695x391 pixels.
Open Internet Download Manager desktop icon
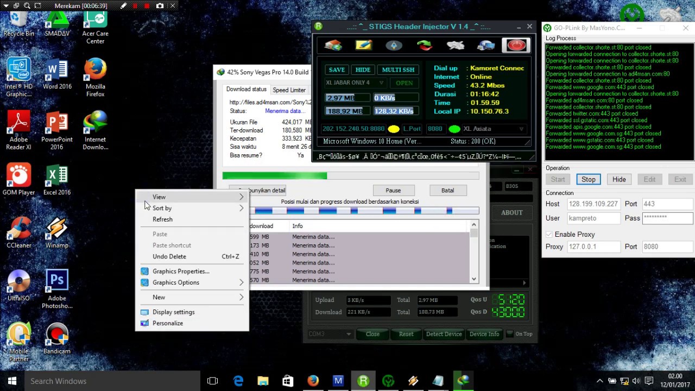tap(96, 131)
